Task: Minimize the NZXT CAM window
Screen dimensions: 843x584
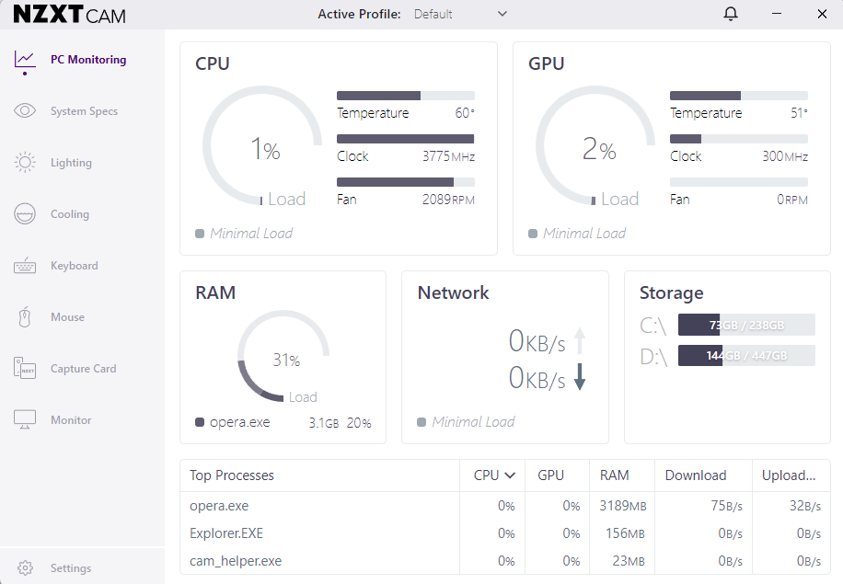Action: point(777,14)
